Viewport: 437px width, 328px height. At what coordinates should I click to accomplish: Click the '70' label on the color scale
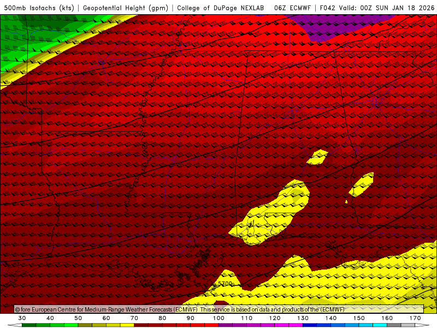point(134,318)
